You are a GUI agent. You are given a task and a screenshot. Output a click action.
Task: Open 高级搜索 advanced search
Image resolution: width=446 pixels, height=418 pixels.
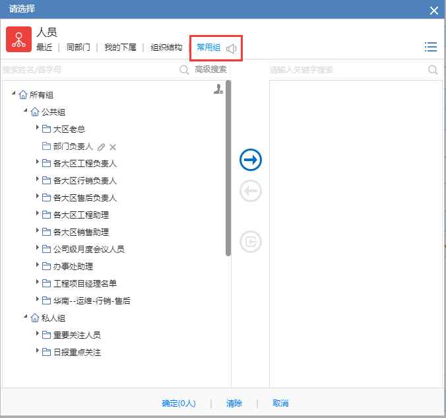[210, 69]
